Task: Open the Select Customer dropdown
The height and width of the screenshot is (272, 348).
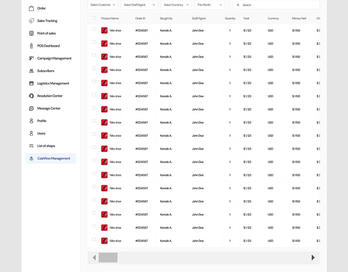Action: tap(103, 5)
